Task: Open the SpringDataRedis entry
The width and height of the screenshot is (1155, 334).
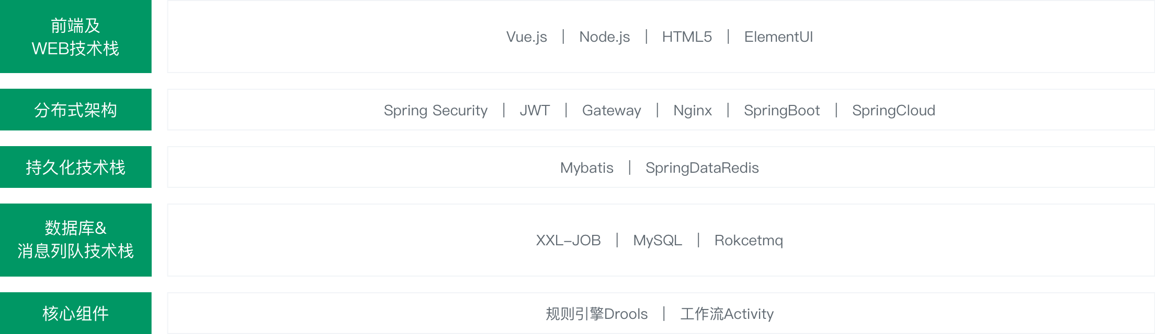Action: coord(702,168)
